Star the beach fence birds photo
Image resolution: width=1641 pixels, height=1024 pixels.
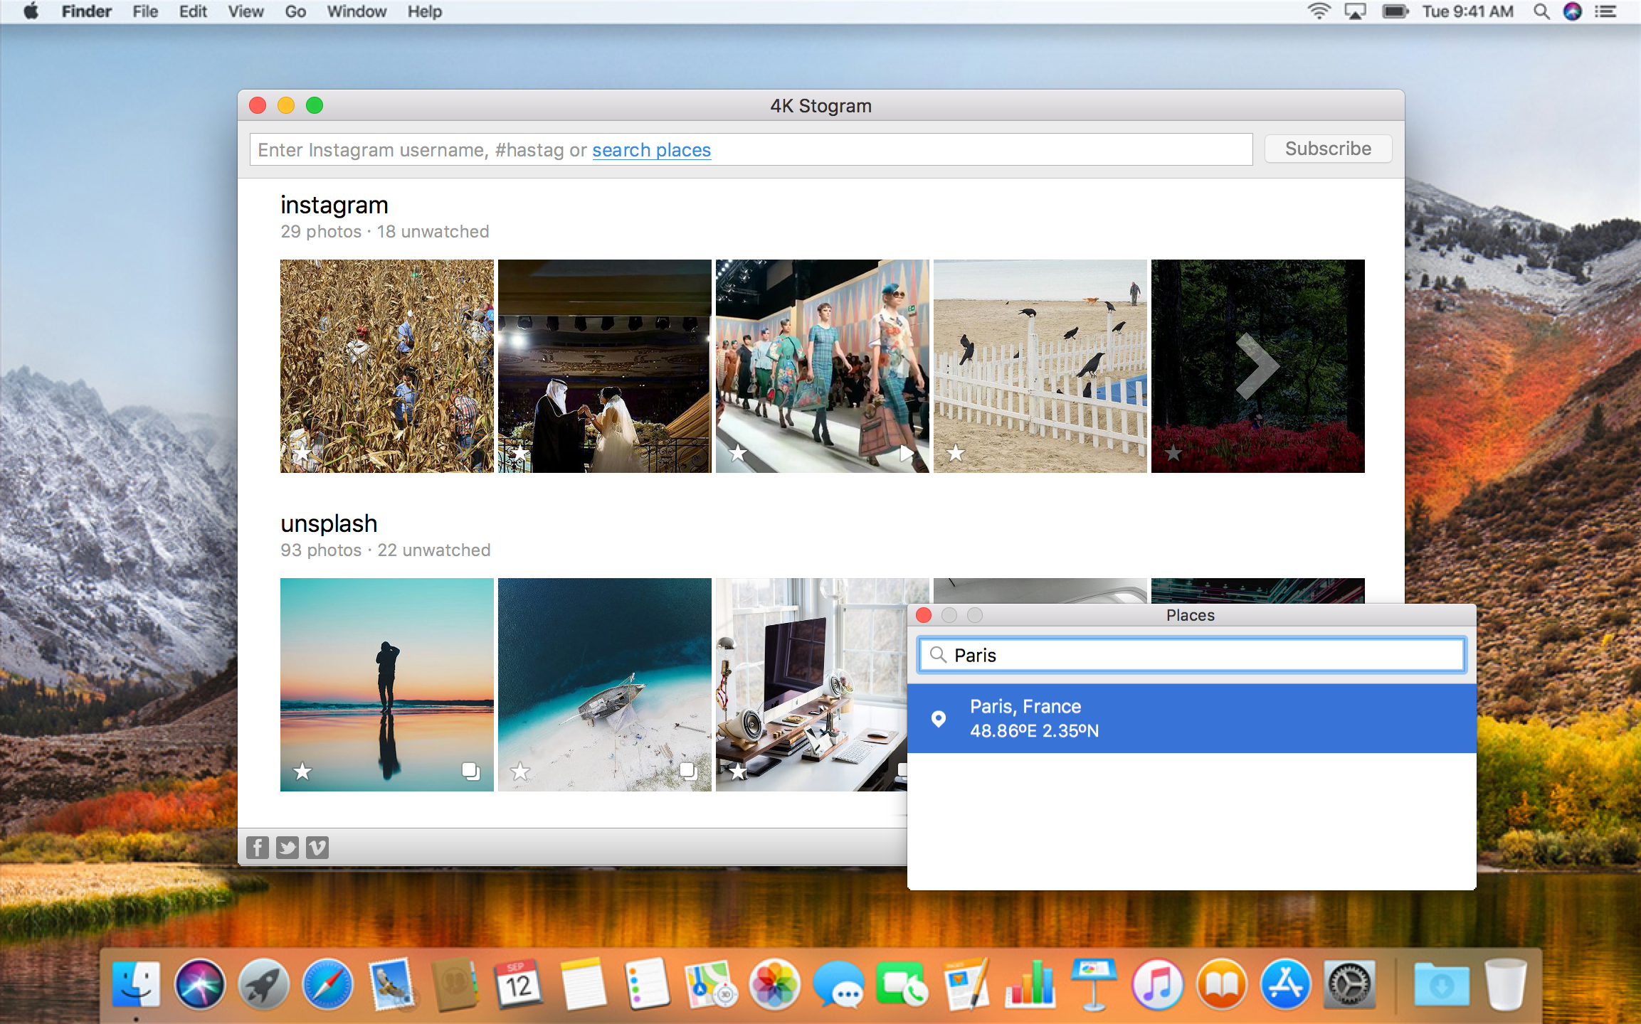click(956, 453)
